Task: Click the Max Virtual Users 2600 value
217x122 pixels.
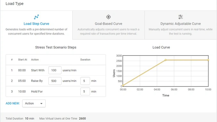Action: [x=82, y=118]
